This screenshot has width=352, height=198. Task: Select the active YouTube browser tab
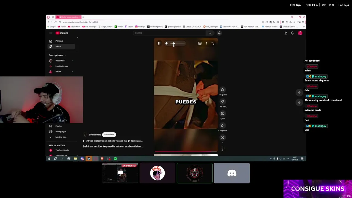click(x=69, y=17)
